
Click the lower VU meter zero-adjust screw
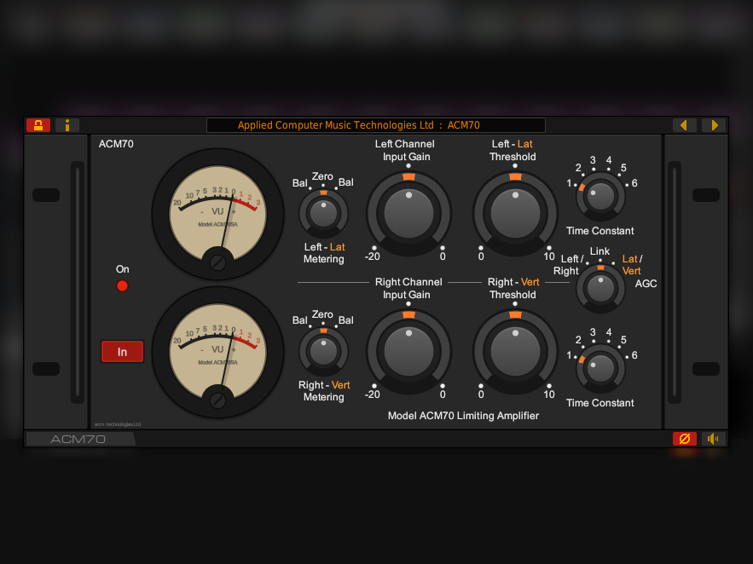click(x=217, y=400)
